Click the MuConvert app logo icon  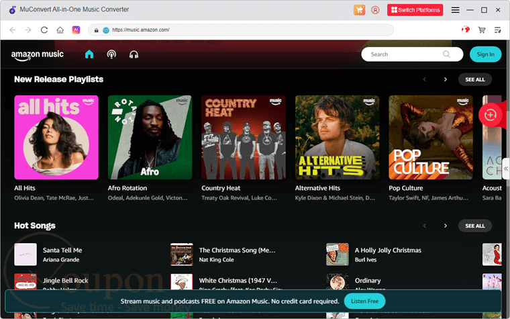(x=12, y=10)
